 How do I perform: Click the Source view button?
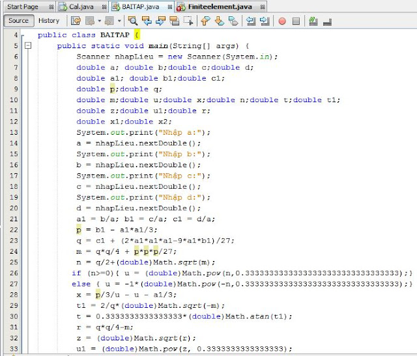pyautogui.click(x=19, y=21)
